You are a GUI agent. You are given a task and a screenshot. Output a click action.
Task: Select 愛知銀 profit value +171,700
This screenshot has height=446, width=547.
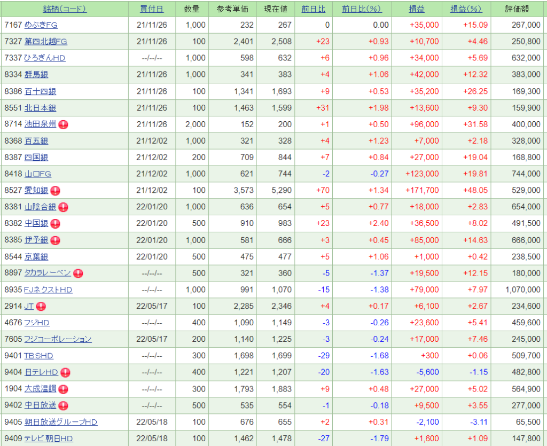point(422,190)
